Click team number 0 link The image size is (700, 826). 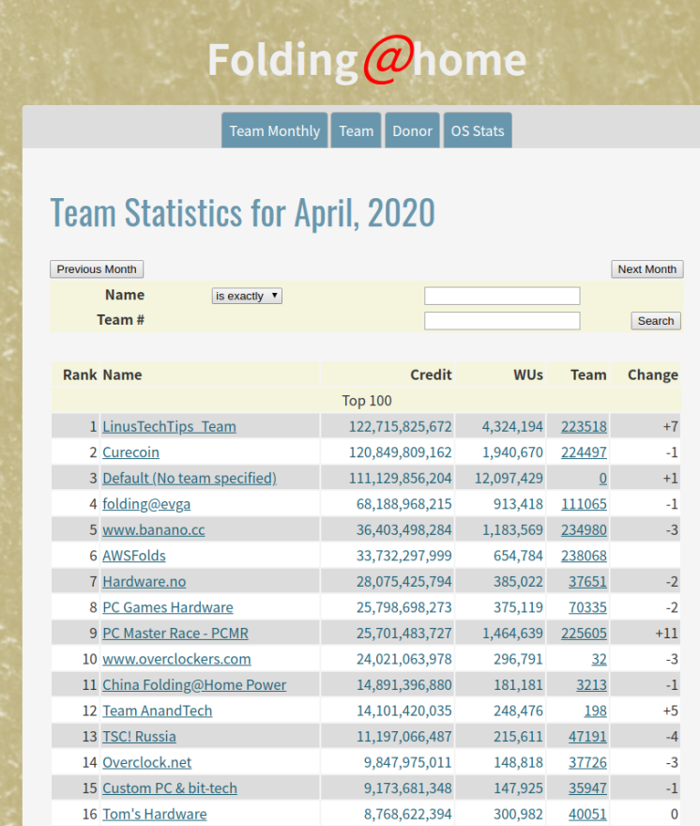click(602, 479)
